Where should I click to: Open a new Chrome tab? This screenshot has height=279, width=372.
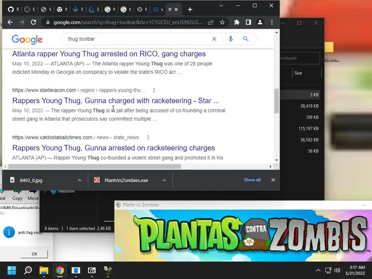(190, 9)
